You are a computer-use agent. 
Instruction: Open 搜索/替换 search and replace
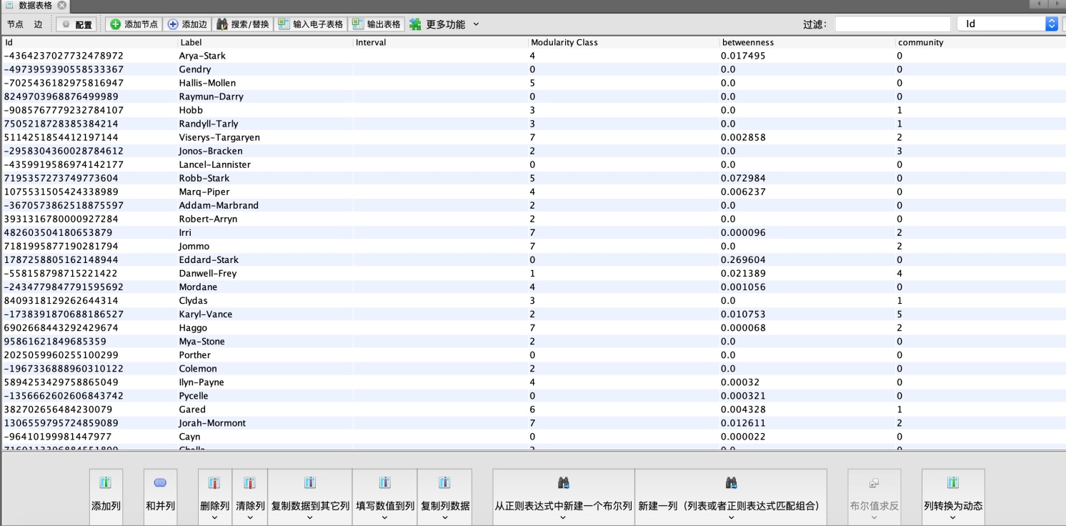pyautogui.click(x=243, y=24)
